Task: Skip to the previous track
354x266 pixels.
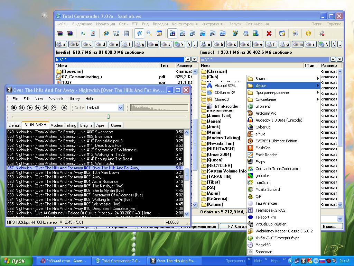Action: point(38,108)
